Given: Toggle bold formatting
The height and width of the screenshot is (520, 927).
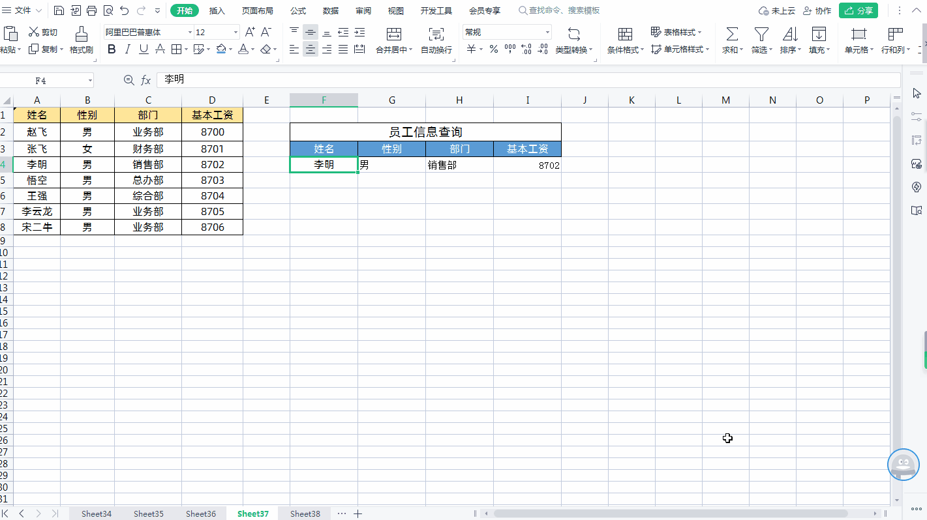Looking at the screenshot, I should tap(112, 49).
